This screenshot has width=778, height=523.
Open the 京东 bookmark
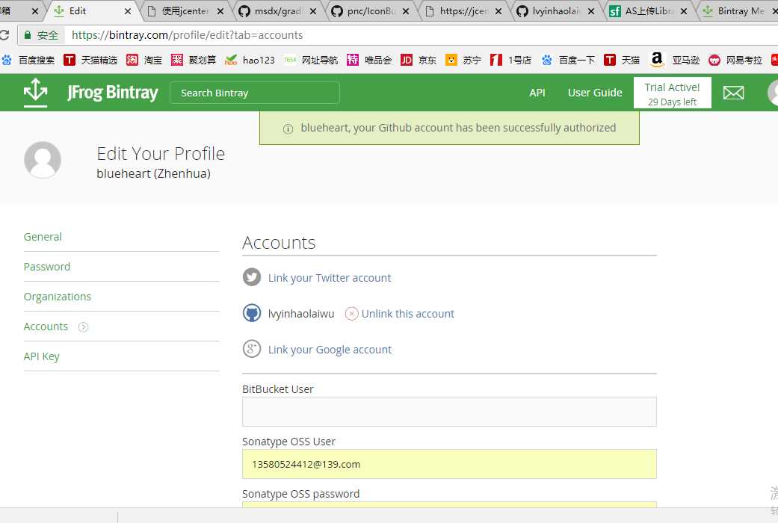(419, 60)
